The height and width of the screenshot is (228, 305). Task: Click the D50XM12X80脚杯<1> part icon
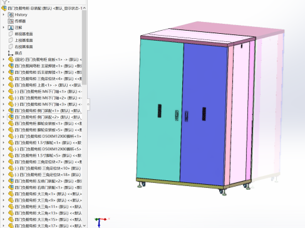coord(11,136)
